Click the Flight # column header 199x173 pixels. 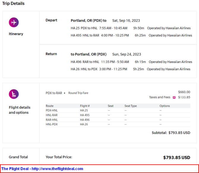[x=85, y=106]
